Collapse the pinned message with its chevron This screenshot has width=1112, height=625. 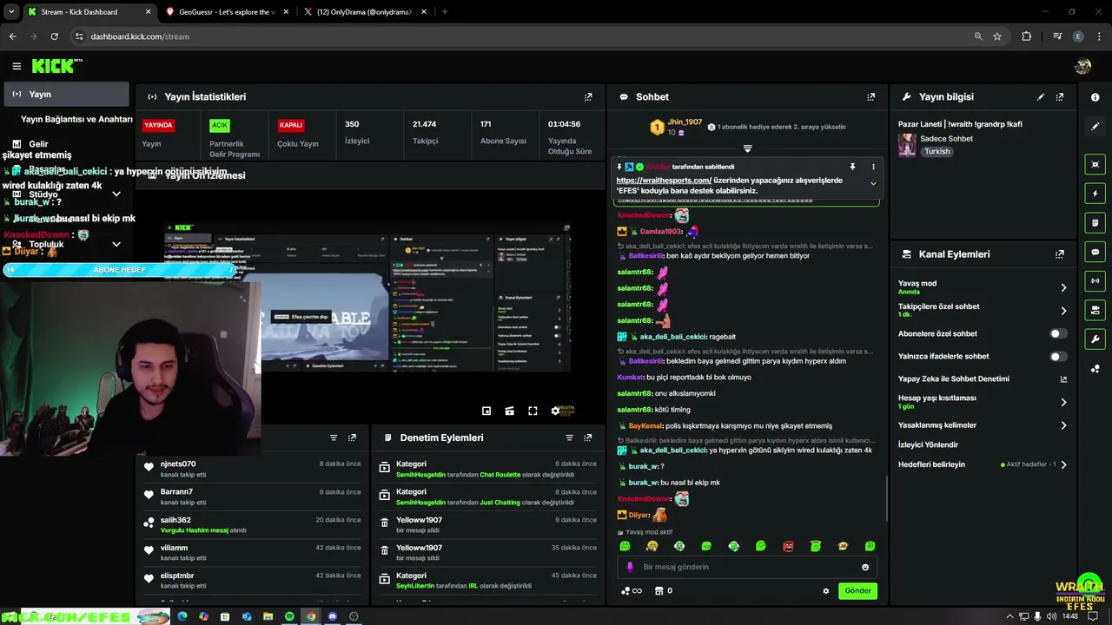(873, 183)
